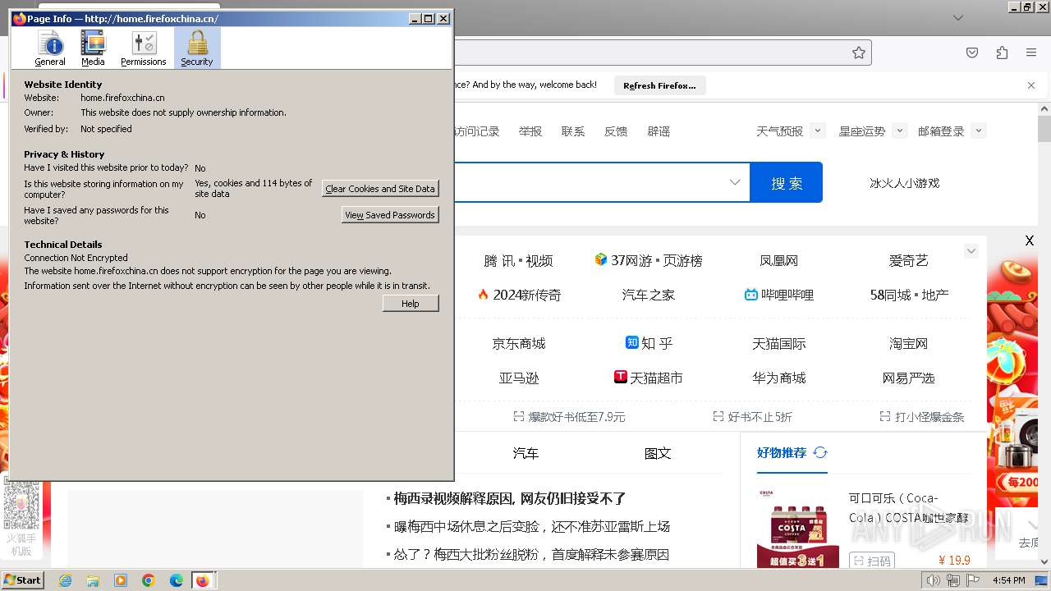Open 爆款好书低至7.9元 promo link
The height and width of the screenshot is (591, 1051).
(x=569, y=417)
